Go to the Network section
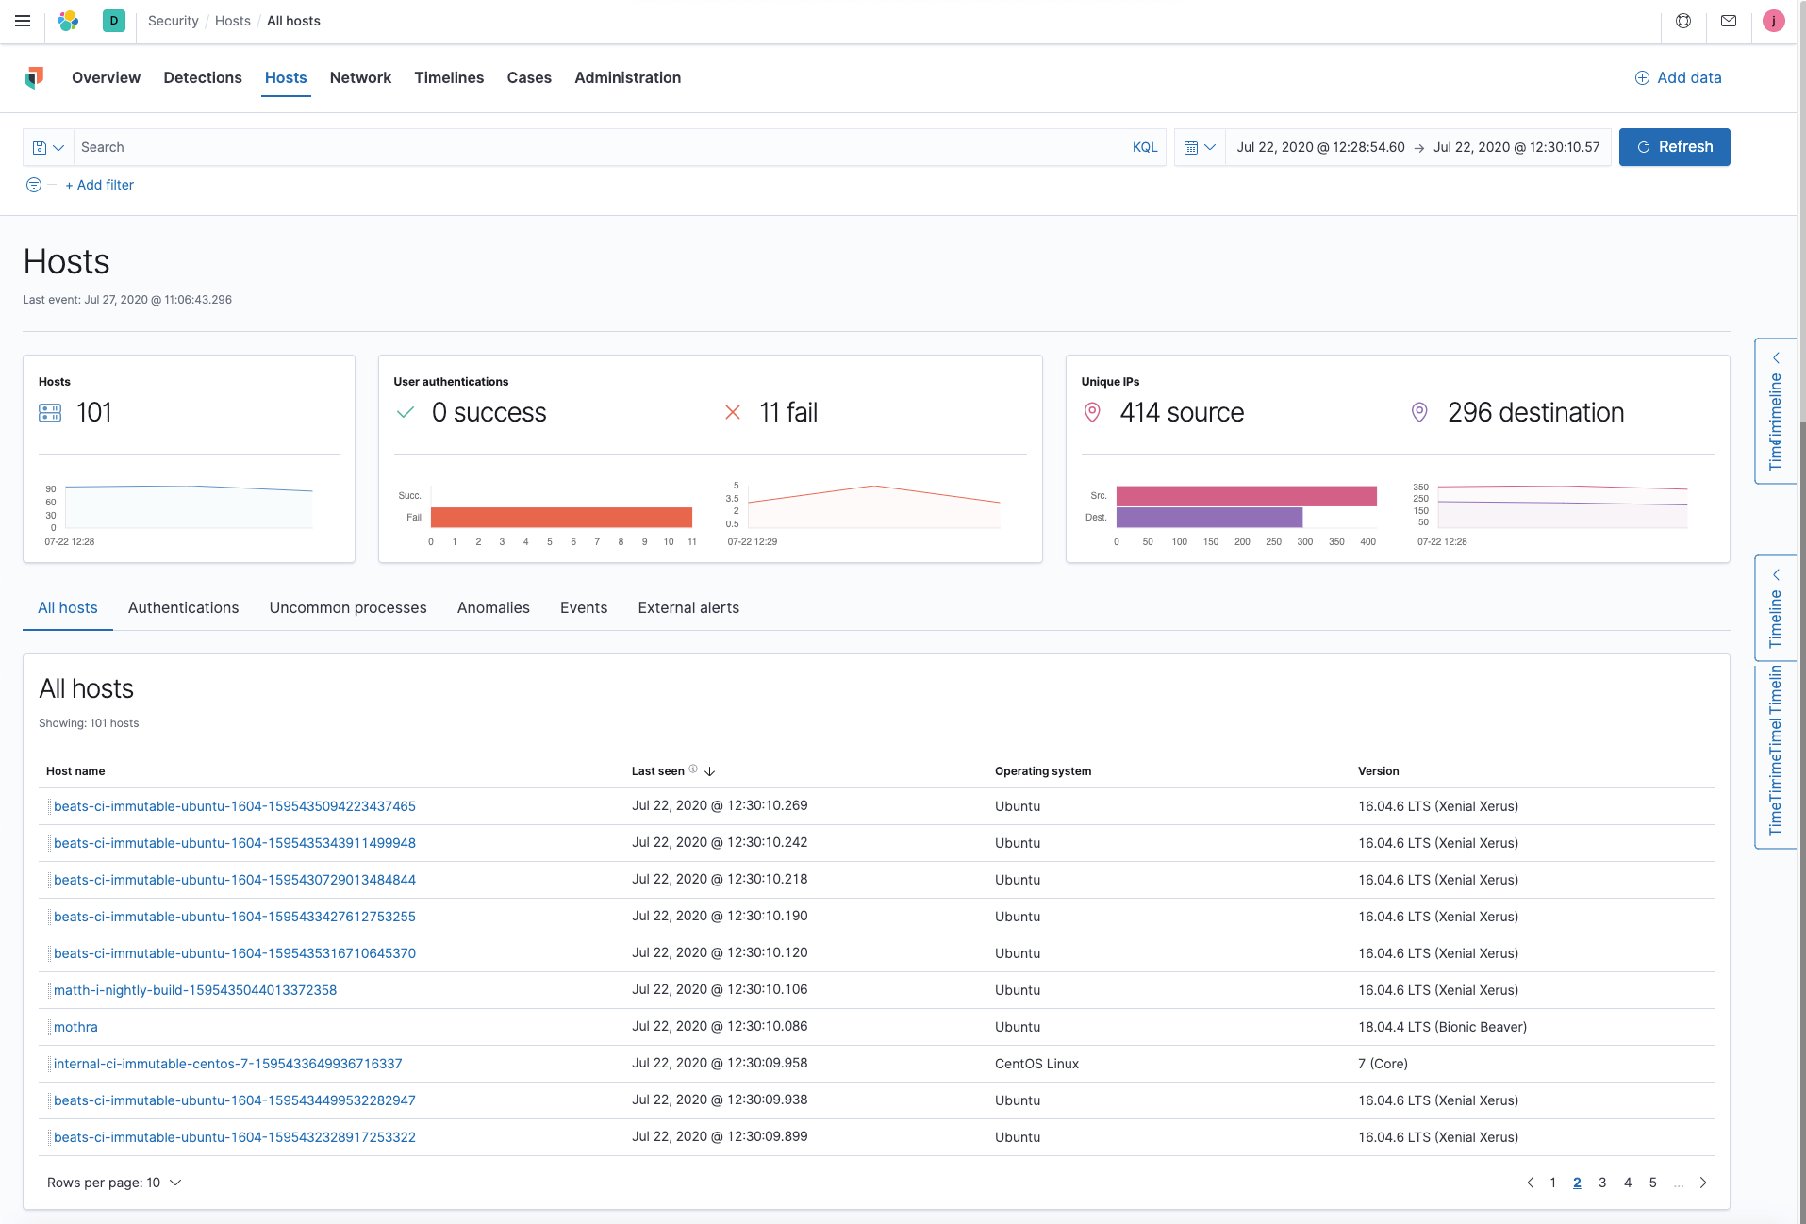Viewport: 1806px width, 1224px height. point(360,77)
